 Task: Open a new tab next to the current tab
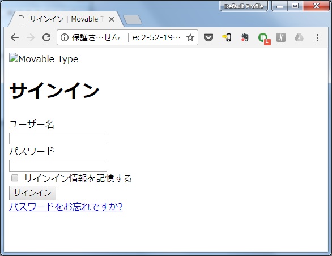[x=133, y=19]
